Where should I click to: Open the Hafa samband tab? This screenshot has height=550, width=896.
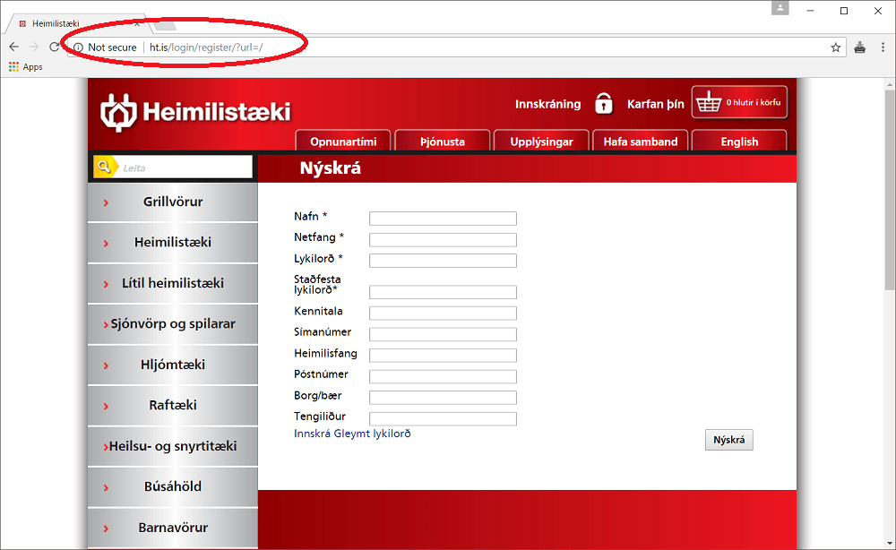click(641, 141)
